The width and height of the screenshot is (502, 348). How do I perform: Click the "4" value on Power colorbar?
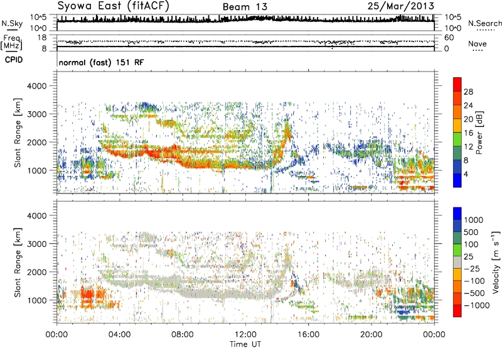[466, 175]
